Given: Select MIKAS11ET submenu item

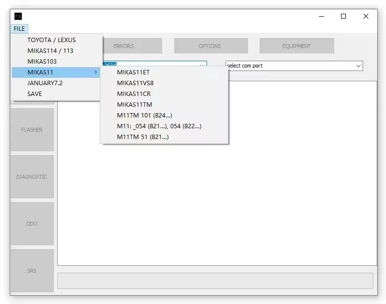Looking at the screenshot, I should [164, 72].
